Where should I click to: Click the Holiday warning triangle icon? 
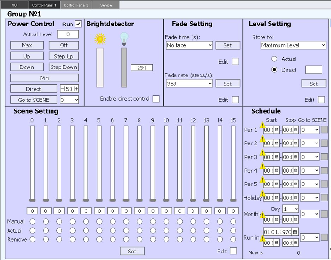(262, 194)
